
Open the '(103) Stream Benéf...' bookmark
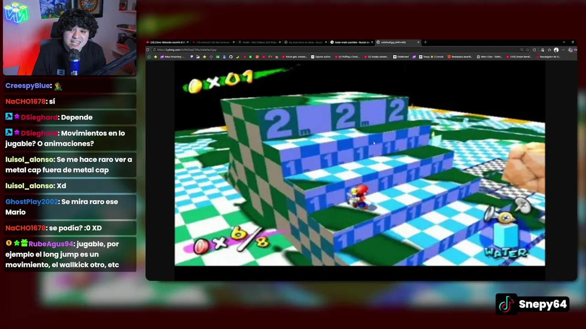pyautogui.click(x=519, y=57)
